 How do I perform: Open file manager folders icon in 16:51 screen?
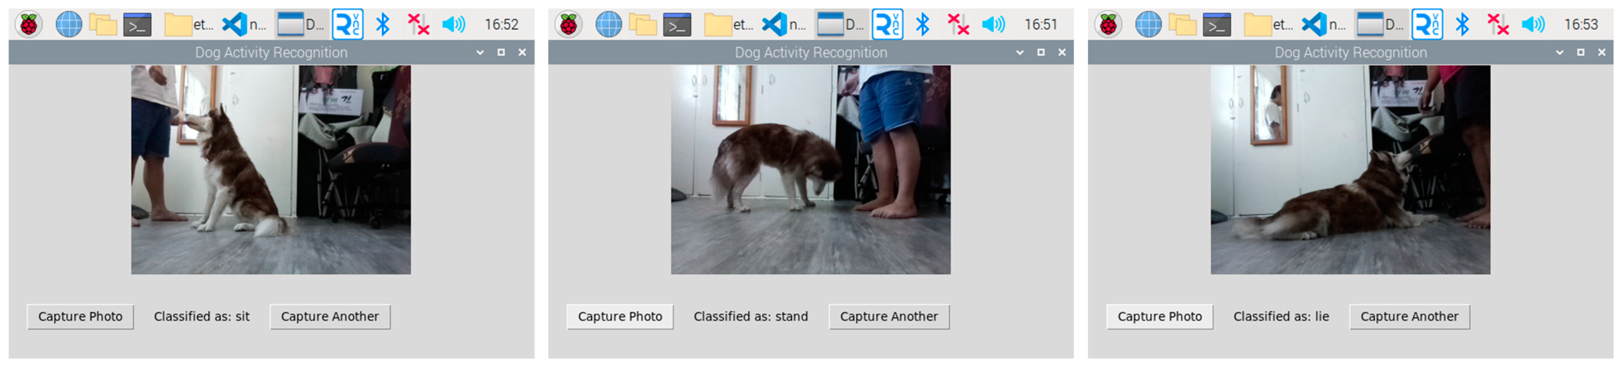(x=643, y=25)
